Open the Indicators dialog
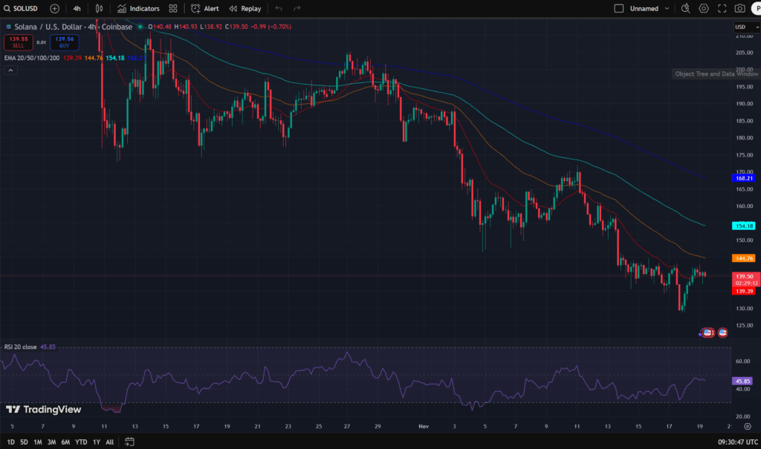Screen dimensions: 761x449 (x=138, y=9)
